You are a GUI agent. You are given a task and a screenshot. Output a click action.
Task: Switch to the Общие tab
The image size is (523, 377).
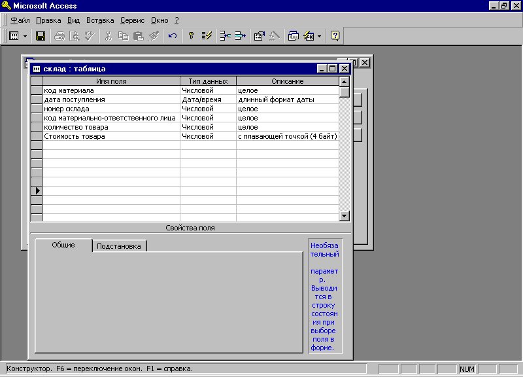pos(63,245)
